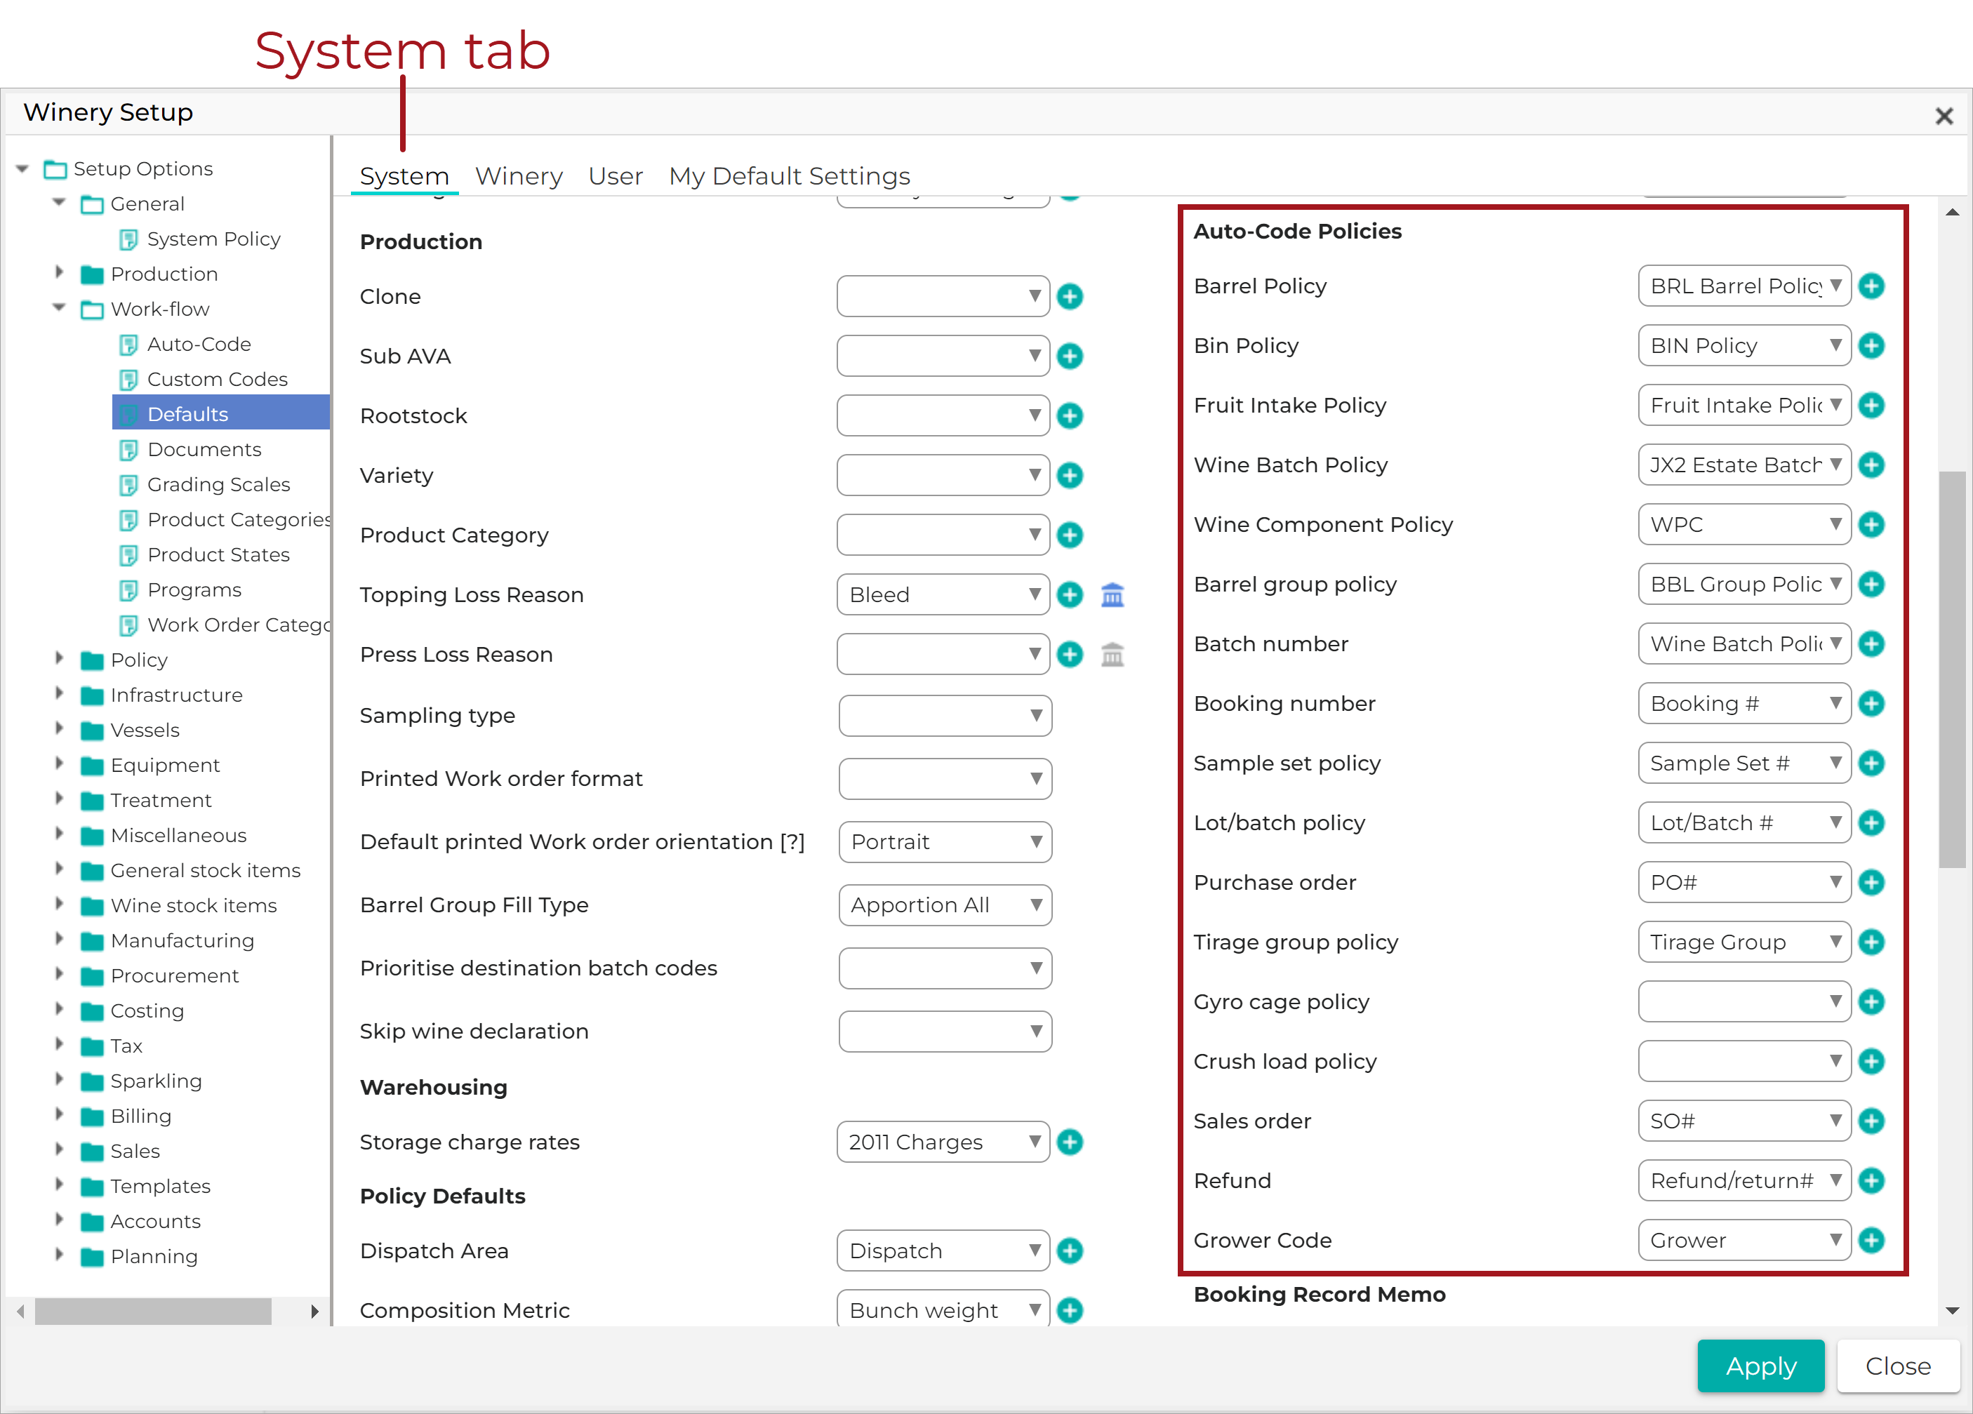Open Skip wine declaration dropdown
The image size is (1973, 1414).
point(945,1032)
